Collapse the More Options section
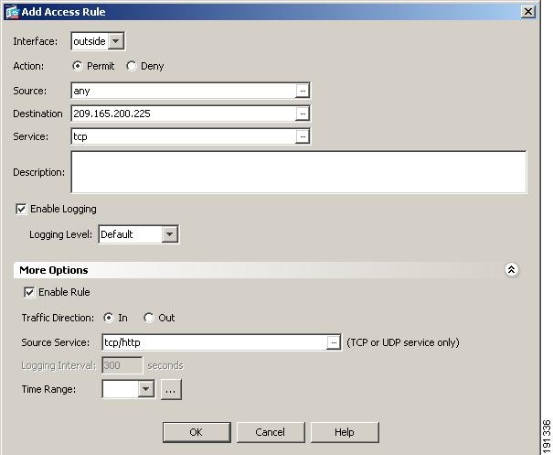This screenshot has height=455, width=553. tap(511, 270)
